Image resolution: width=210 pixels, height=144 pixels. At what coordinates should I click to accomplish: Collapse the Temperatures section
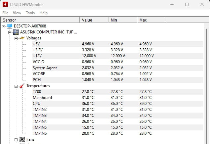point(16,86)
